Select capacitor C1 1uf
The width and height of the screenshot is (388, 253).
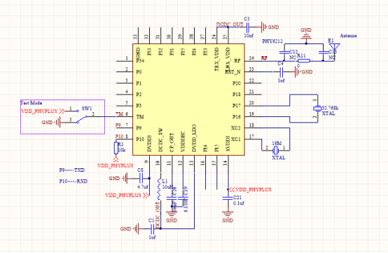click(153, 229)
